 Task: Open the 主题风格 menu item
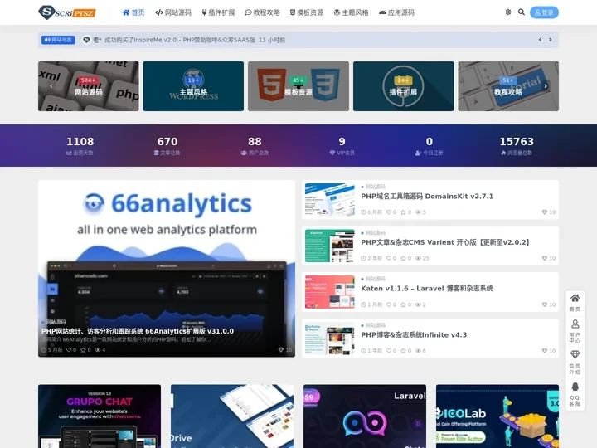(351, 12)
